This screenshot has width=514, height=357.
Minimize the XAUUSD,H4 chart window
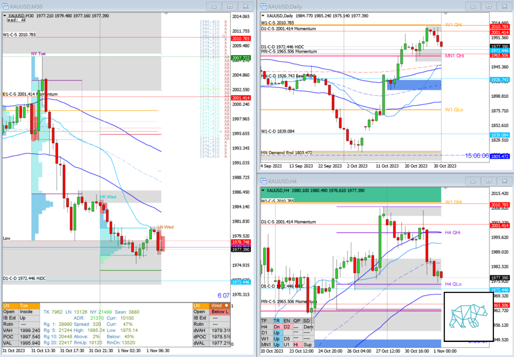pyautogui.click(x=473, y=181)
